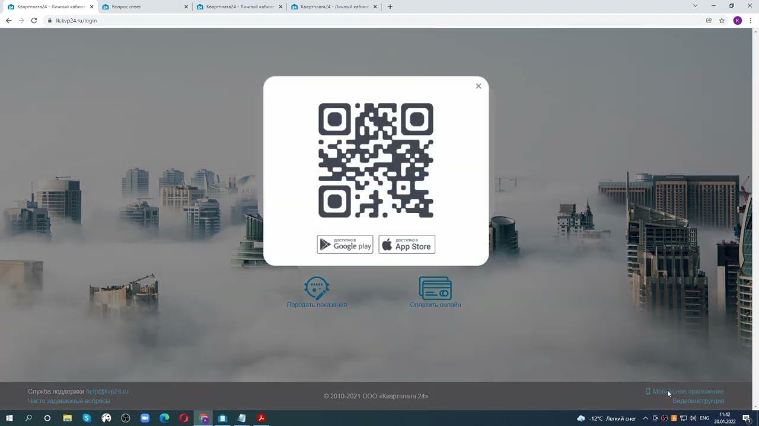Open 'Видеоинструкция' footer link

coord(698,401)
